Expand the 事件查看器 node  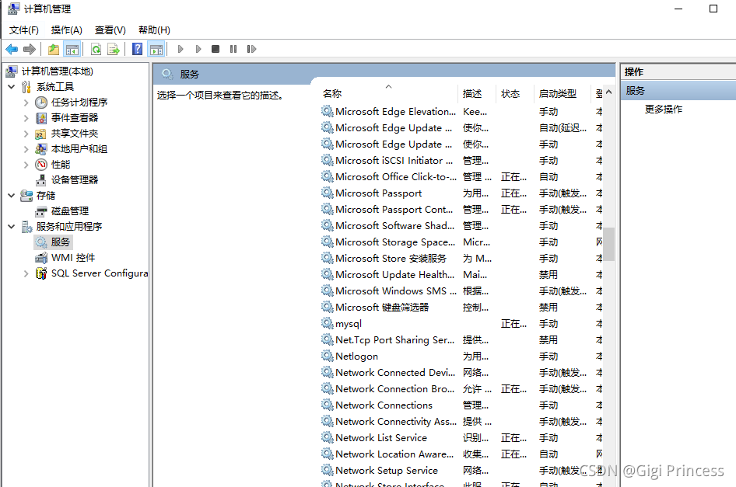coord(26,118)
